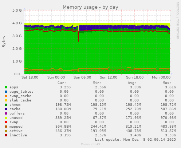This screenshot has height=148, width=181.
Task: Click the unused max value 970.98M
Action: (x=168, y=118)
